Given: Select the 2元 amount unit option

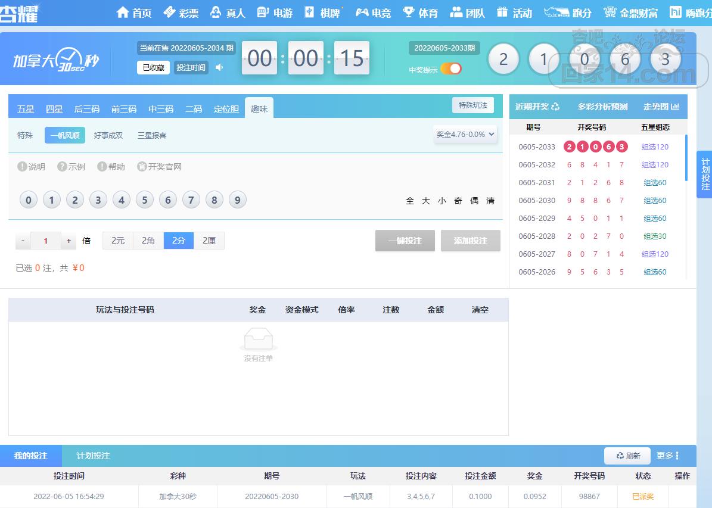Looking at the screenshot, I should [x=118, y=241].
